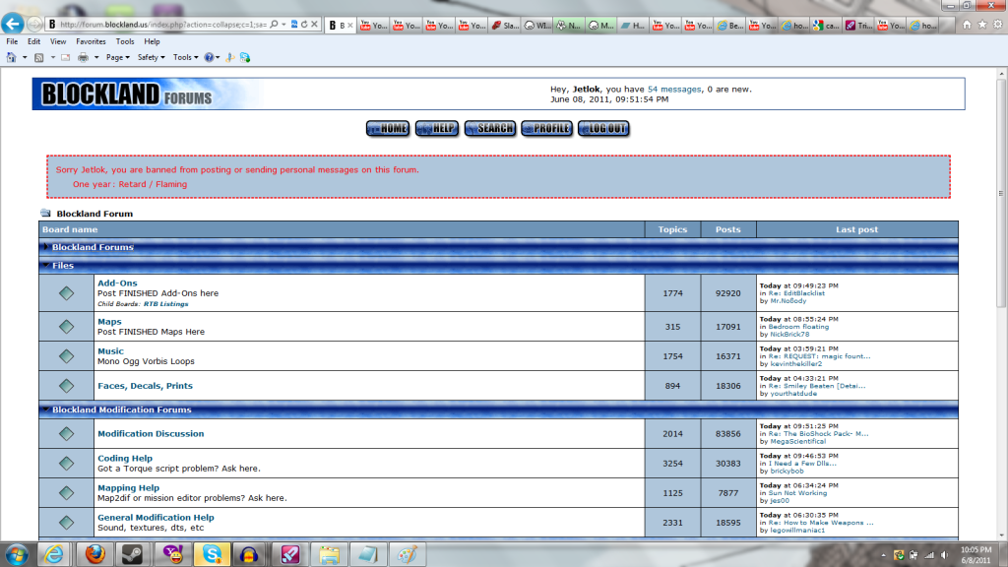The height and width of the screenshot is (567, 1008).
Task: Open the Favorites star icon
Action: tap(982, 25)
